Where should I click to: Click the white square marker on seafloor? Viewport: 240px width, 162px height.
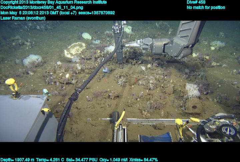pyautogui.click(x=193, y=89)
